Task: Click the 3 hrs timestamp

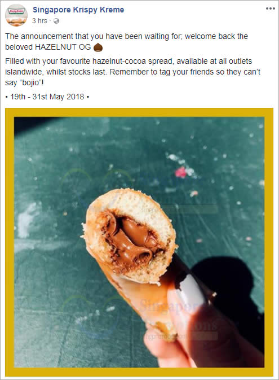Action: 39,21
